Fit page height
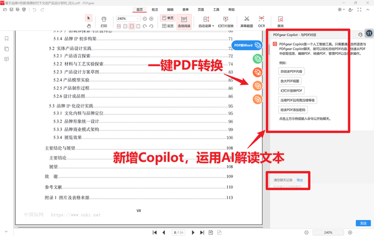This screenshot has width=374, height=236. [x=138, y=26]
